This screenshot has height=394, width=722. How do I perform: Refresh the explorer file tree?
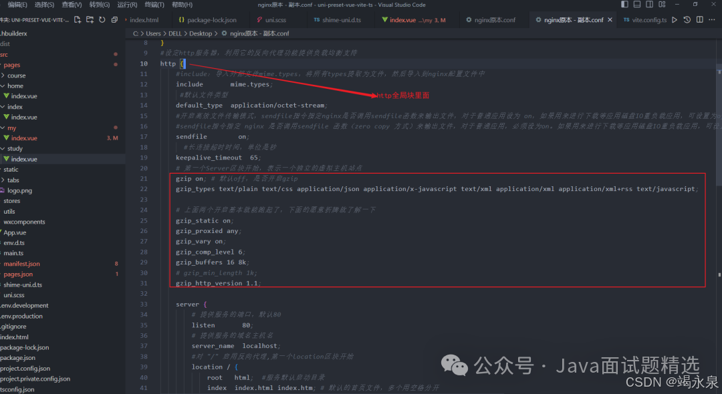coord(102,20)
